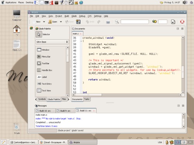Click the New file toolbar button
Screen dimensions: 194x145
coord(36,22)
